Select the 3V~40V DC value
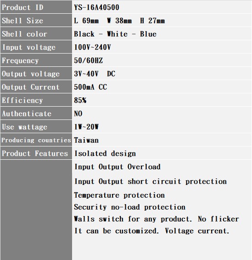The image size is (252, 260). pyautogui.click(x=95, y=74)
